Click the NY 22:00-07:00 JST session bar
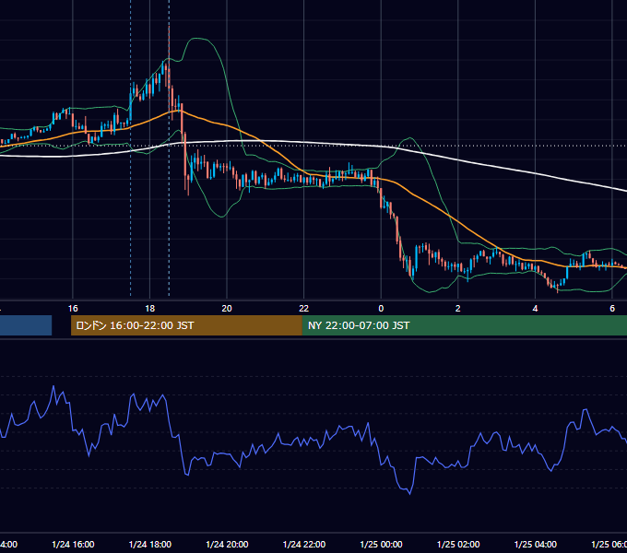Viewport: 627px width, 553px height. (x=464, y=325)
